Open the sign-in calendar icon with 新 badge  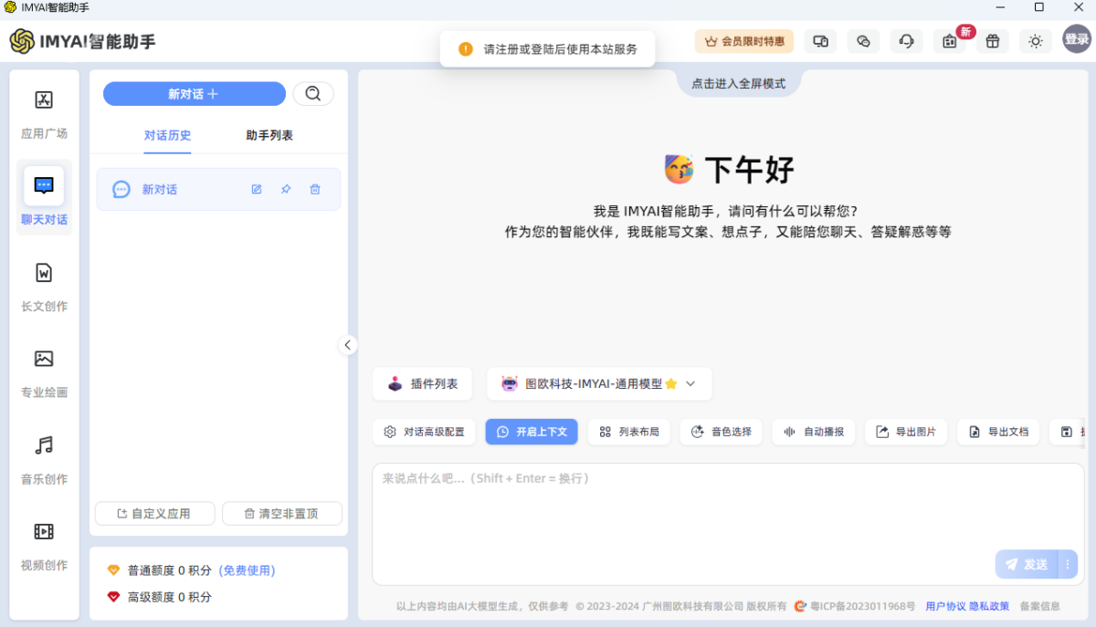[950, 41]
